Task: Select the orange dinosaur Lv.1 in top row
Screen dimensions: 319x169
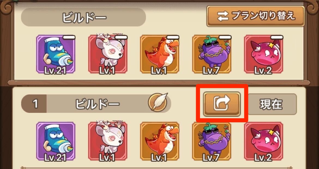Action: [x=160, y=54]
